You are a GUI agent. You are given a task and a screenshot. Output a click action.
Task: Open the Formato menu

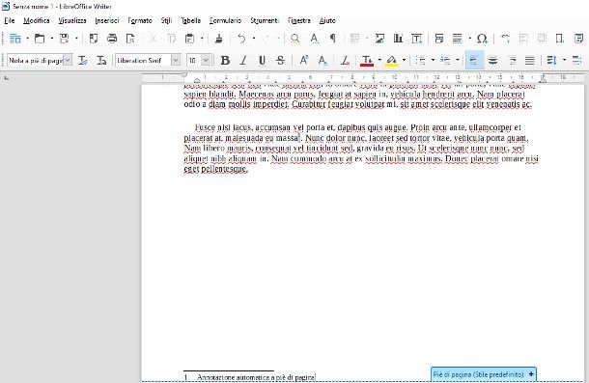tap(140, 20)
